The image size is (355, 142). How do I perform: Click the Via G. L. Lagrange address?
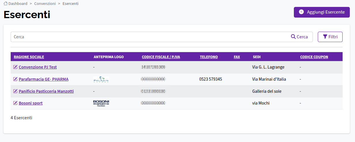(x=268, y=67)
